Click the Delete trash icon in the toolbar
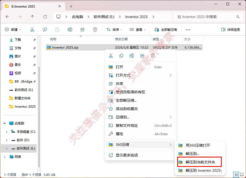 pos(95,30)
